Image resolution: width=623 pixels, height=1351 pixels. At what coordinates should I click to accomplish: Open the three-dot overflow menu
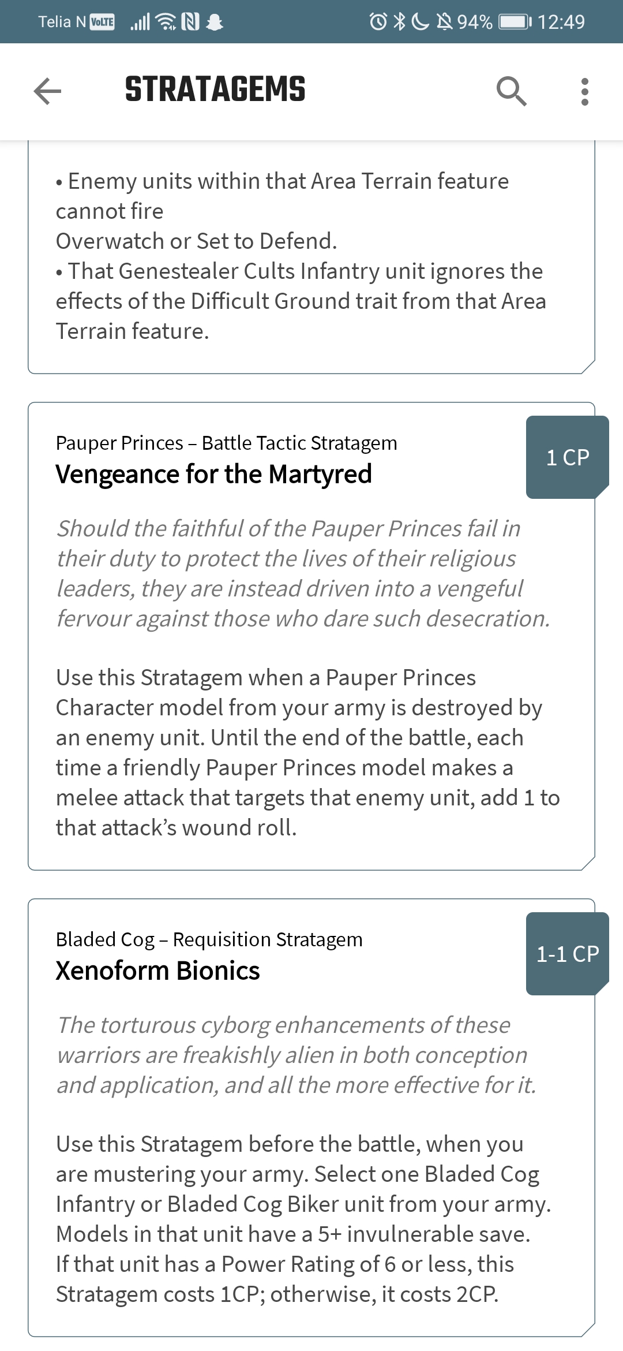[x=585, y=92]
